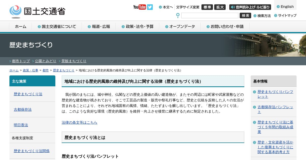306x160 pixels.
Task: Open the YouTube channel icon
Action: tap(139, 7)
